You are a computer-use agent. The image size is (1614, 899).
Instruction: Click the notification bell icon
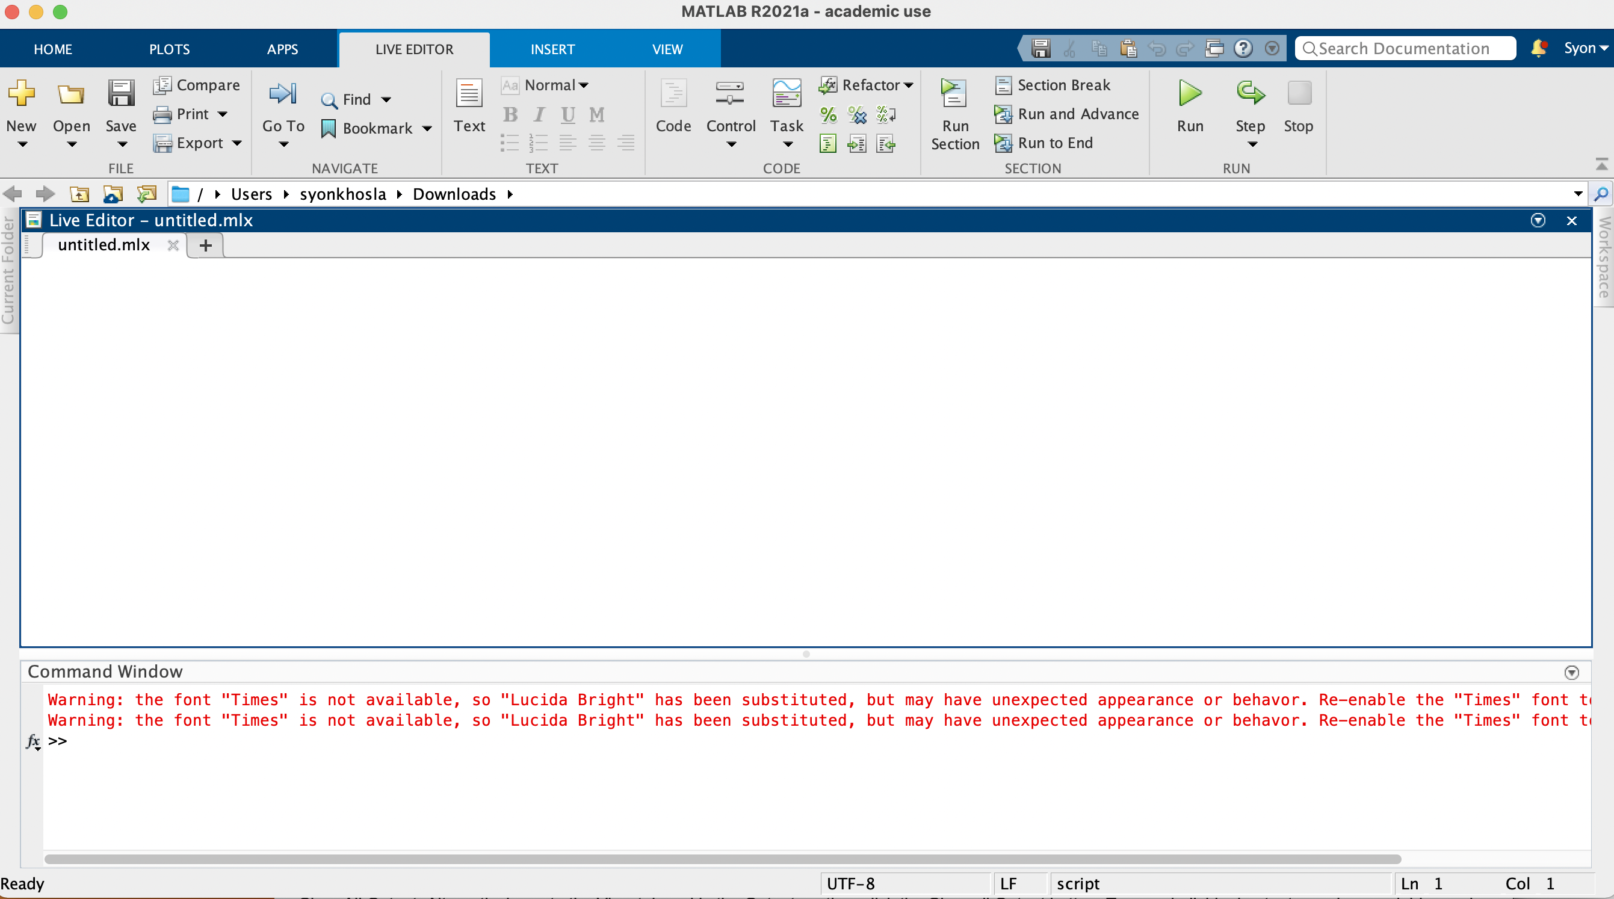(1538, 48)
